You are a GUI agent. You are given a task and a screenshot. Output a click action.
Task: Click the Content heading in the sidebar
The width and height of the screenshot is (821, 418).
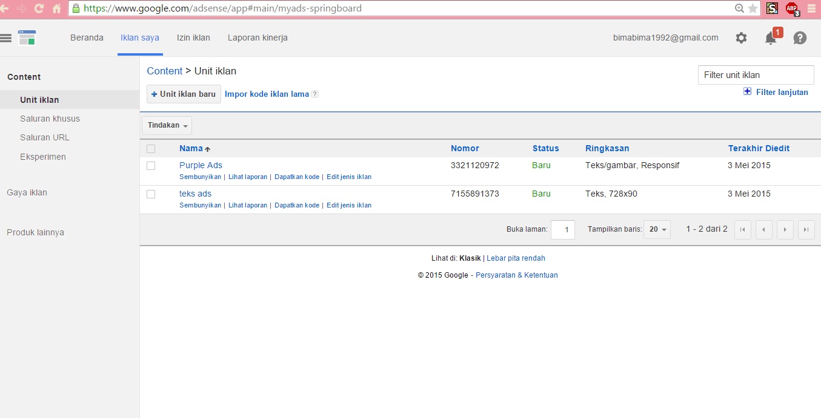24,77
